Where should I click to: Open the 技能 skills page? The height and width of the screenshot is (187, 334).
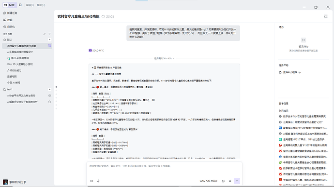[8, 20]
